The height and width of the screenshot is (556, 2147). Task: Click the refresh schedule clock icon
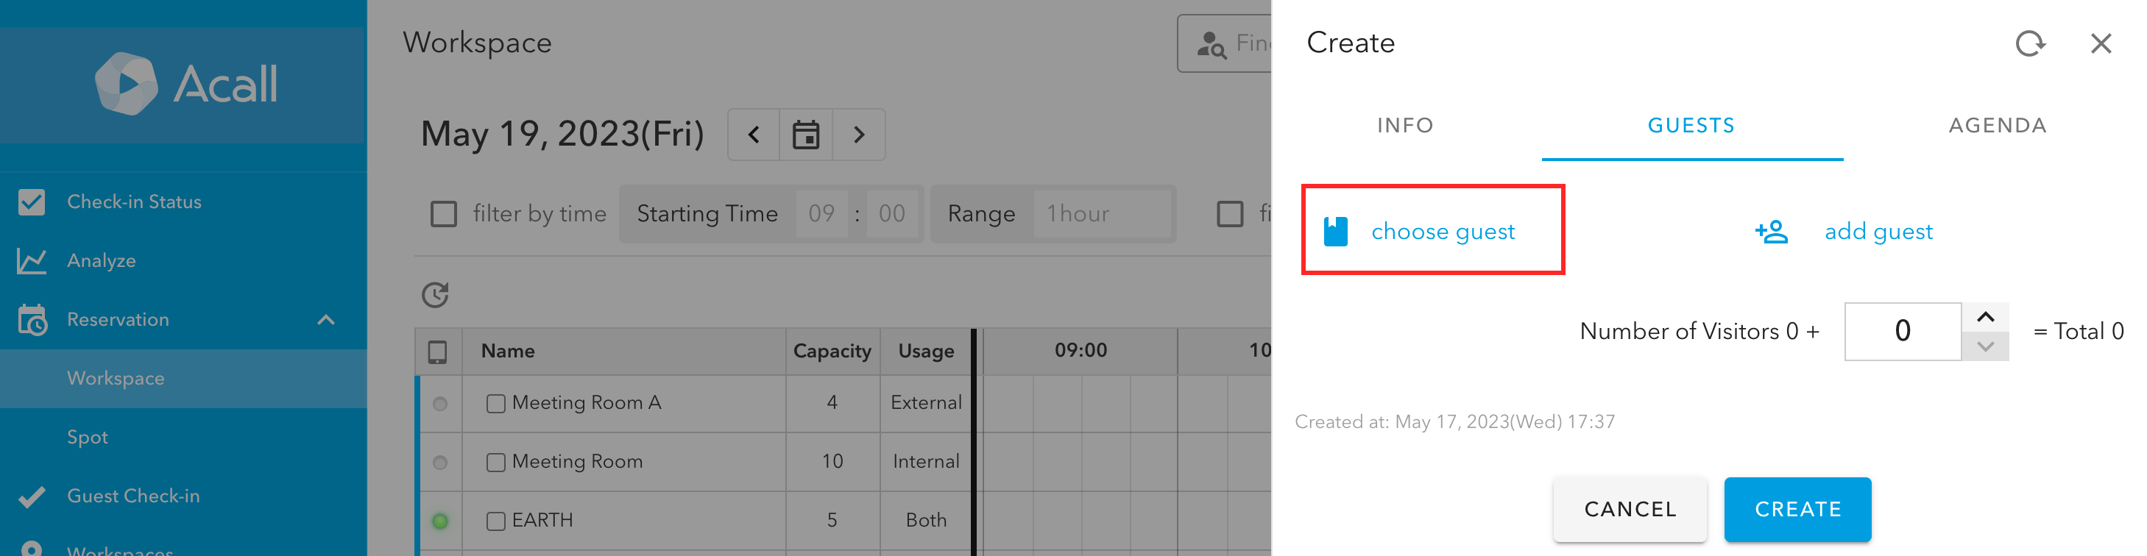point(435,295)
